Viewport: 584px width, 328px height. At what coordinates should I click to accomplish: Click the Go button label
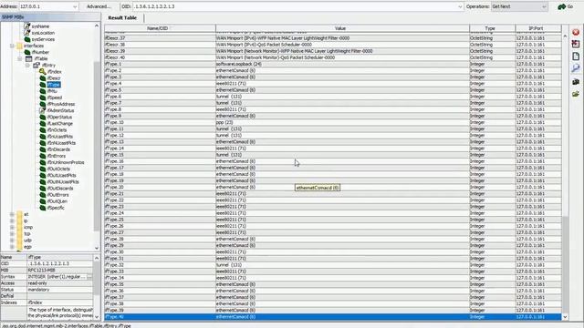[570, 6]
